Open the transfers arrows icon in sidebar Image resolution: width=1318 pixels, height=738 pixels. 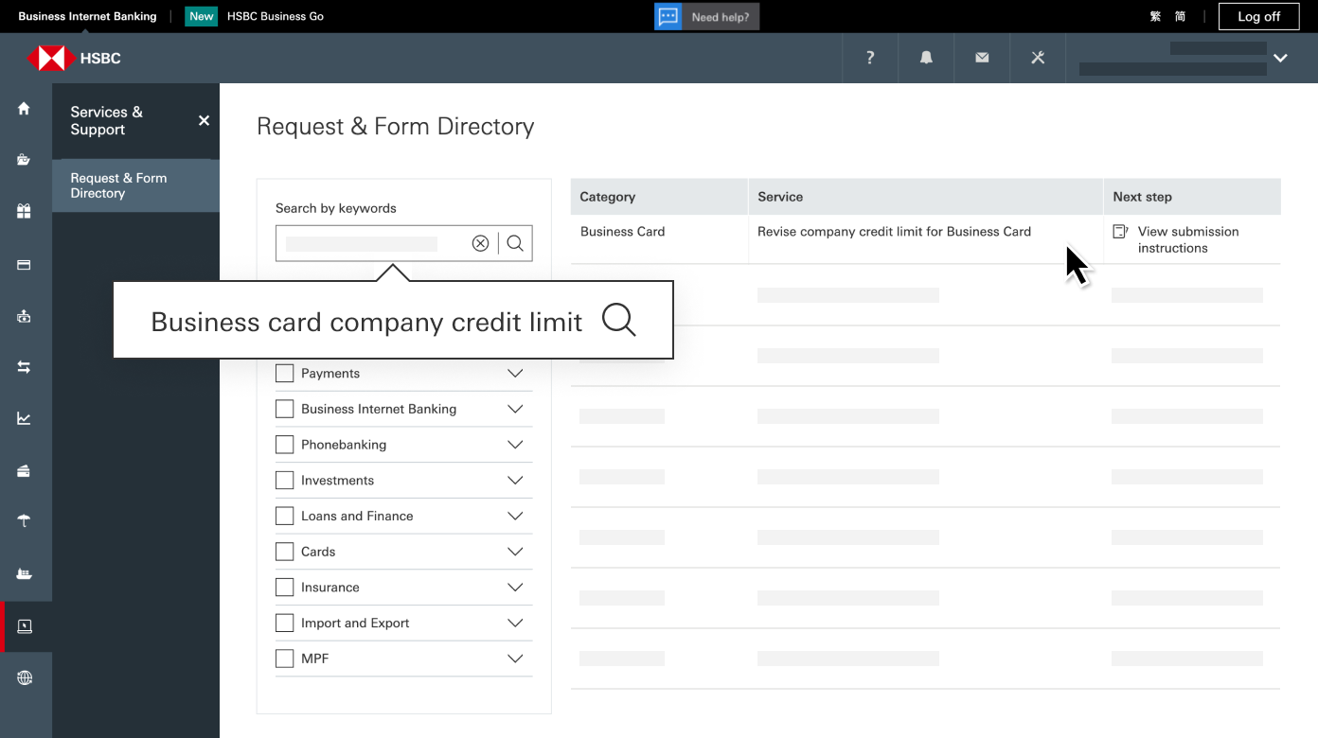coord(24,366)
